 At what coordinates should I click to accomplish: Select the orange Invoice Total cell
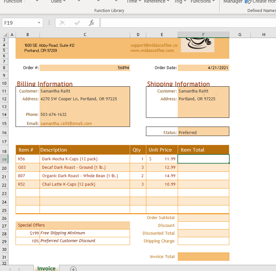[203, 256]
